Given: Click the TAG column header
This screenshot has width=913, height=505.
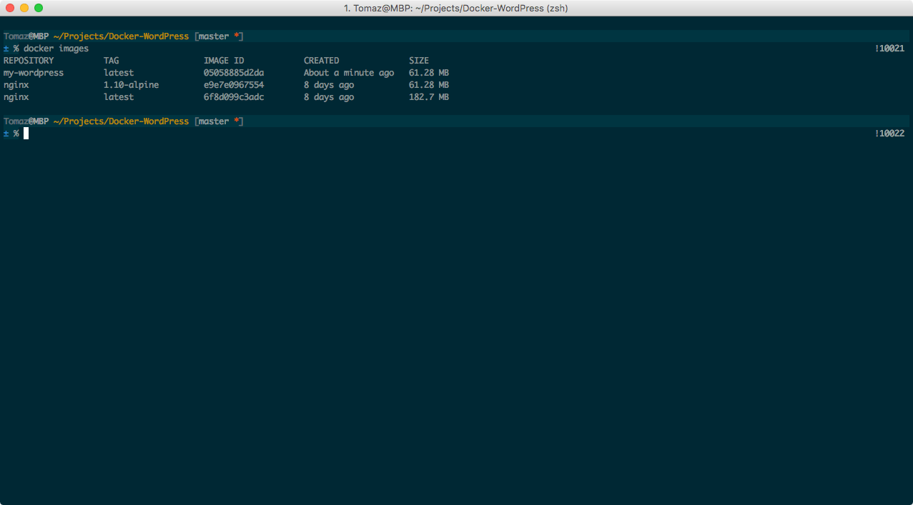Looking at the screenshot, I should 112,61.
